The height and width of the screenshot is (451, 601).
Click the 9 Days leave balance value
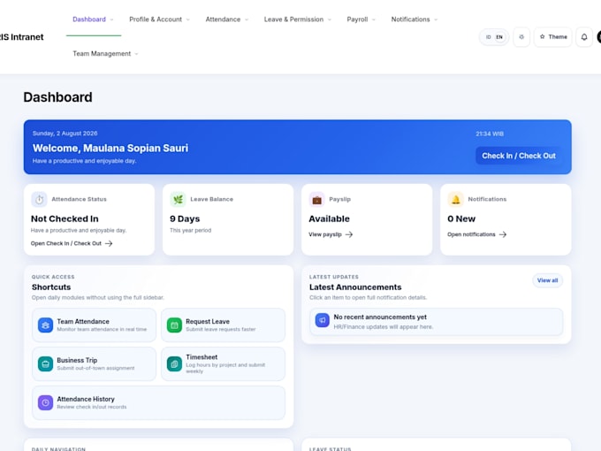[185, 219]
